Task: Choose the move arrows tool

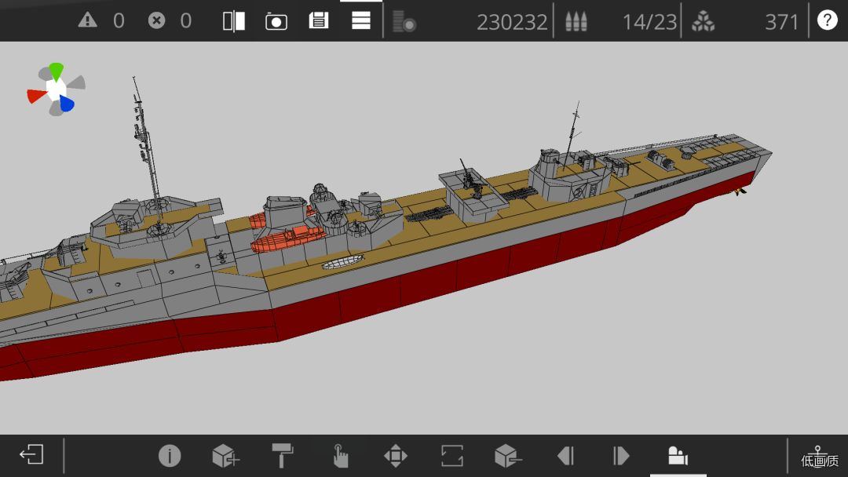Action: tap(396, 455)
